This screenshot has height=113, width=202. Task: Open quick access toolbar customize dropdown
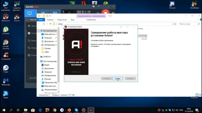[x=50, y=16]
